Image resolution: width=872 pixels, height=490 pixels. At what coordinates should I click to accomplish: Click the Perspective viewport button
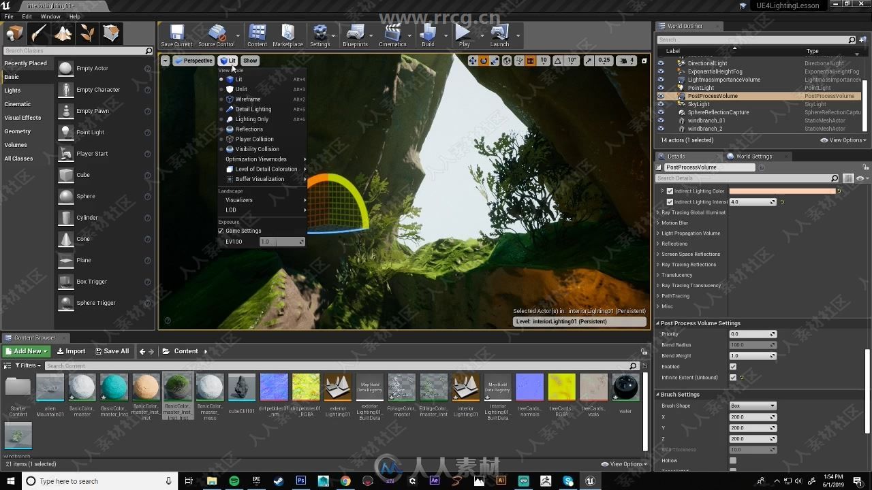pyautogui.click(x=193, y=61)
